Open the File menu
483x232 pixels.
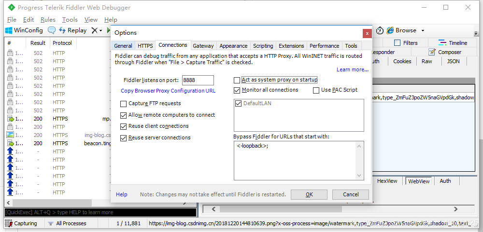(x=12, y=20)
